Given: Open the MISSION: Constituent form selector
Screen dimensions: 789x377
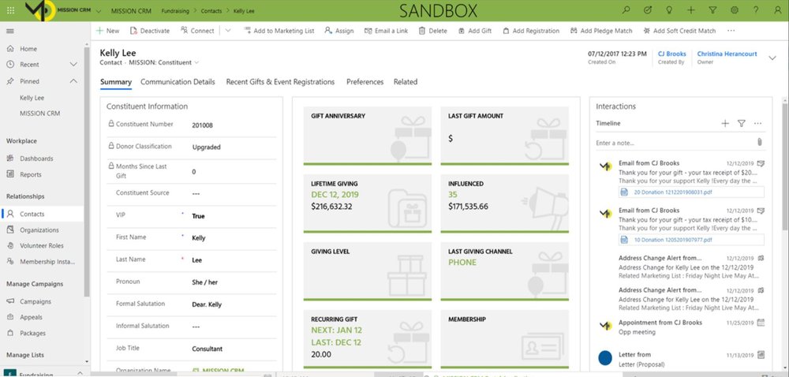Looking at the screenshot, I should 164,63.
